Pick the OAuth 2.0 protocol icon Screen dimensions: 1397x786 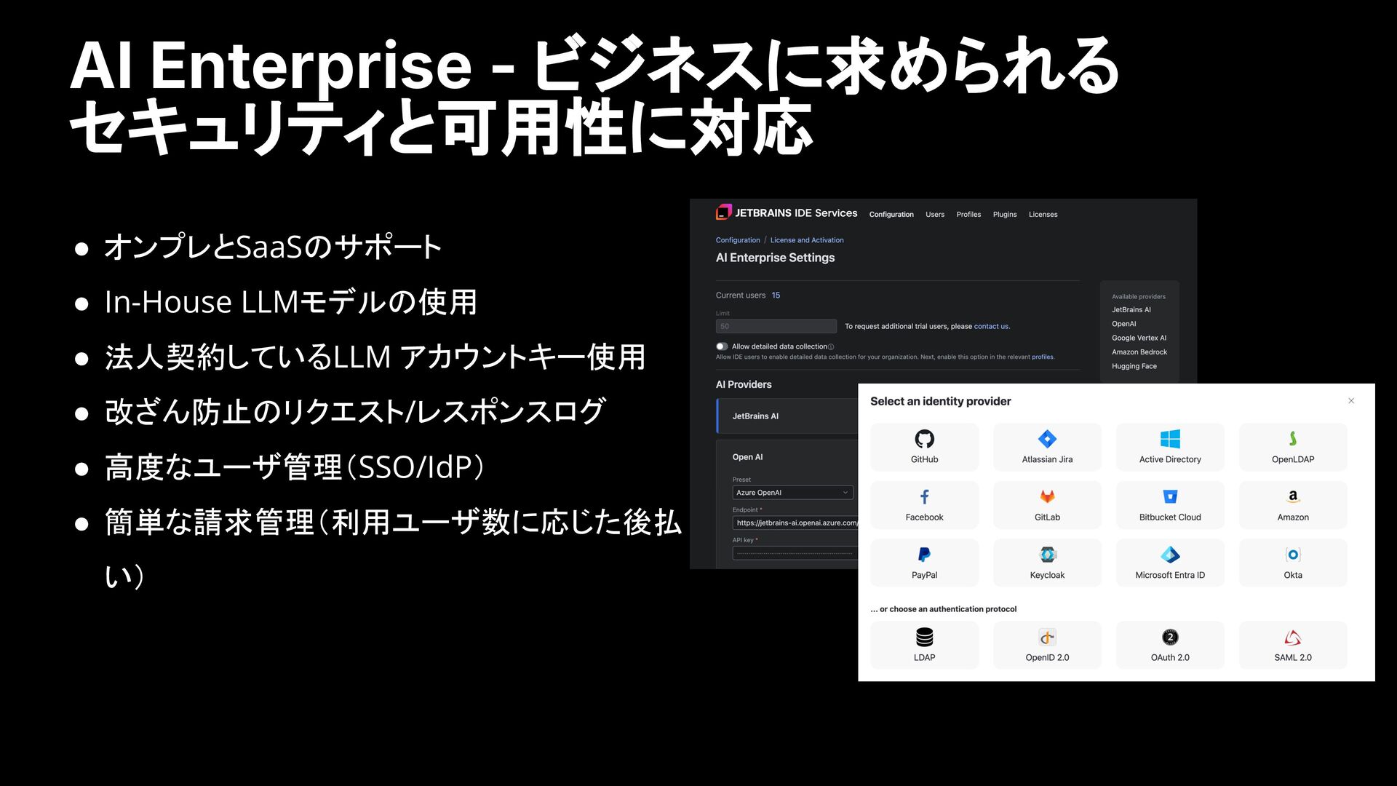coord(1170,637)
